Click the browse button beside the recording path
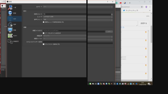168x94 pixels. pyautogui.click(x=109, y=32)
